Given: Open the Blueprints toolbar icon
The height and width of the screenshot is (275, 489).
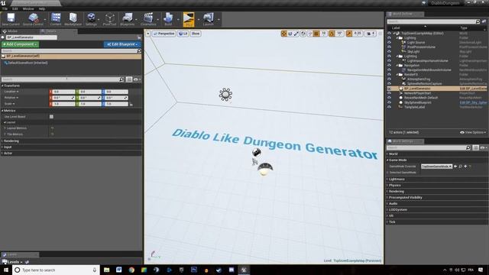Looking at the screenshot, I should point(128,19).
